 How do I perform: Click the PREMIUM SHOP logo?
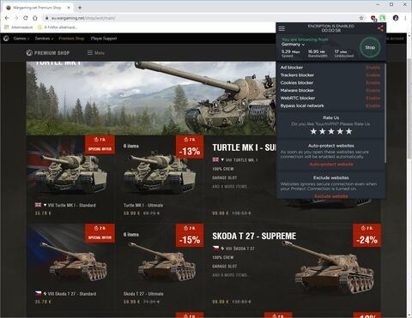[x=48, y=53]
